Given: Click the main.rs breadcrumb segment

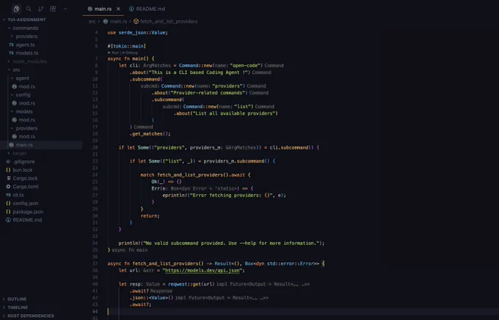Looking at the screenshot, I should pyautogui.click(x=118, y=21).
